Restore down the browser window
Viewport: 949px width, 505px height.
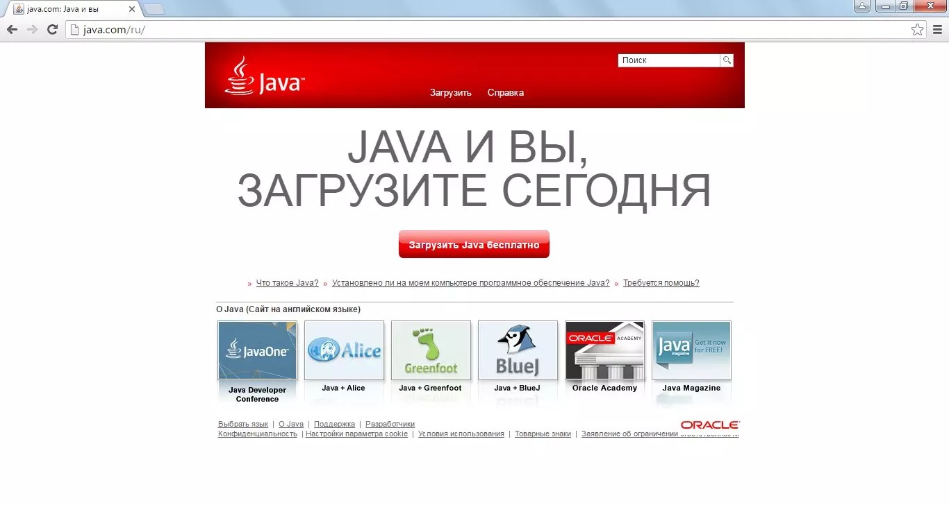(904, 6)
